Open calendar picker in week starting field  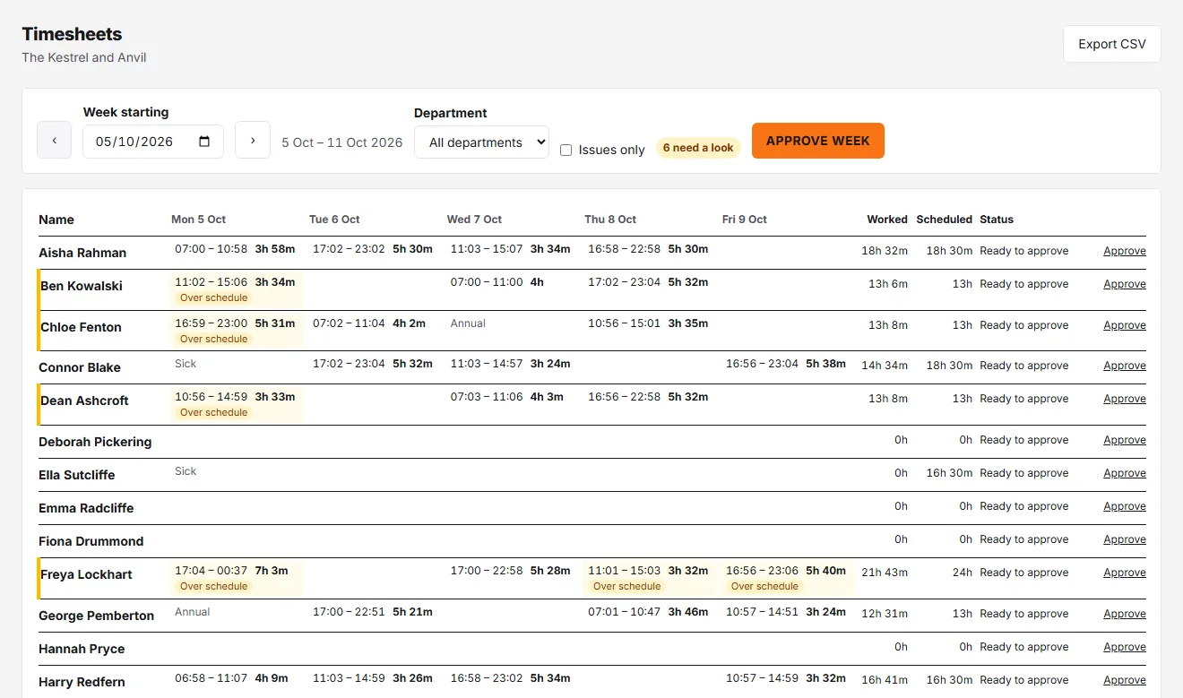pos(204,142)
